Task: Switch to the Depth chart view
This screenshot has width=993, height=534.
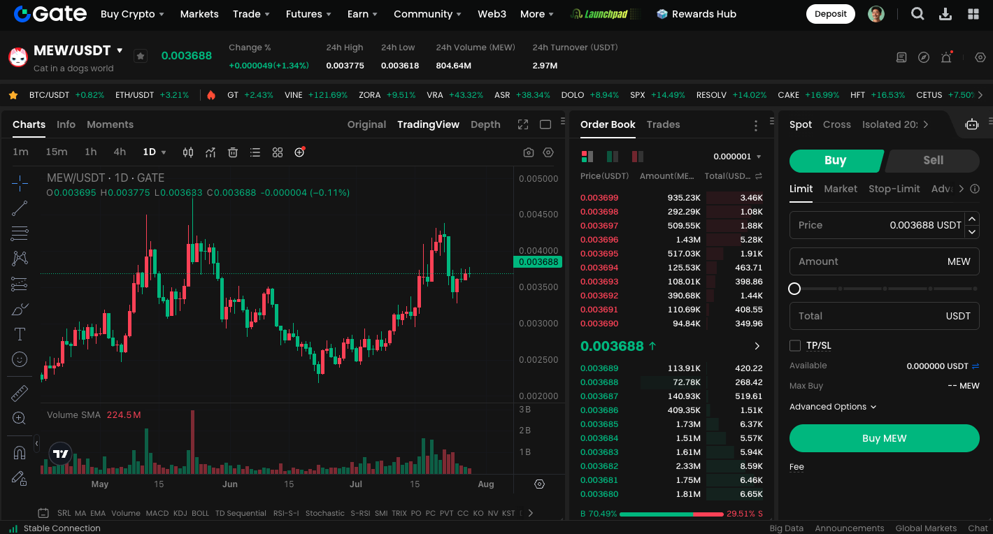Action: (x=485, y=124)
